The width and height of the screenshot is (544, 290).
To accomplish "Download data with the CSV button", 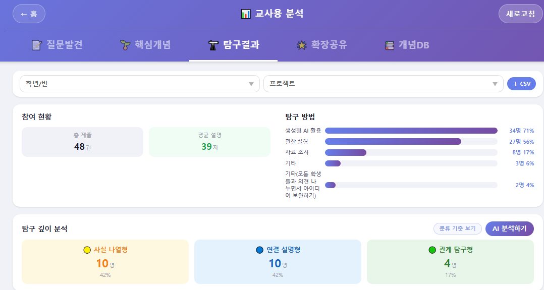I will tap(521, 84).
